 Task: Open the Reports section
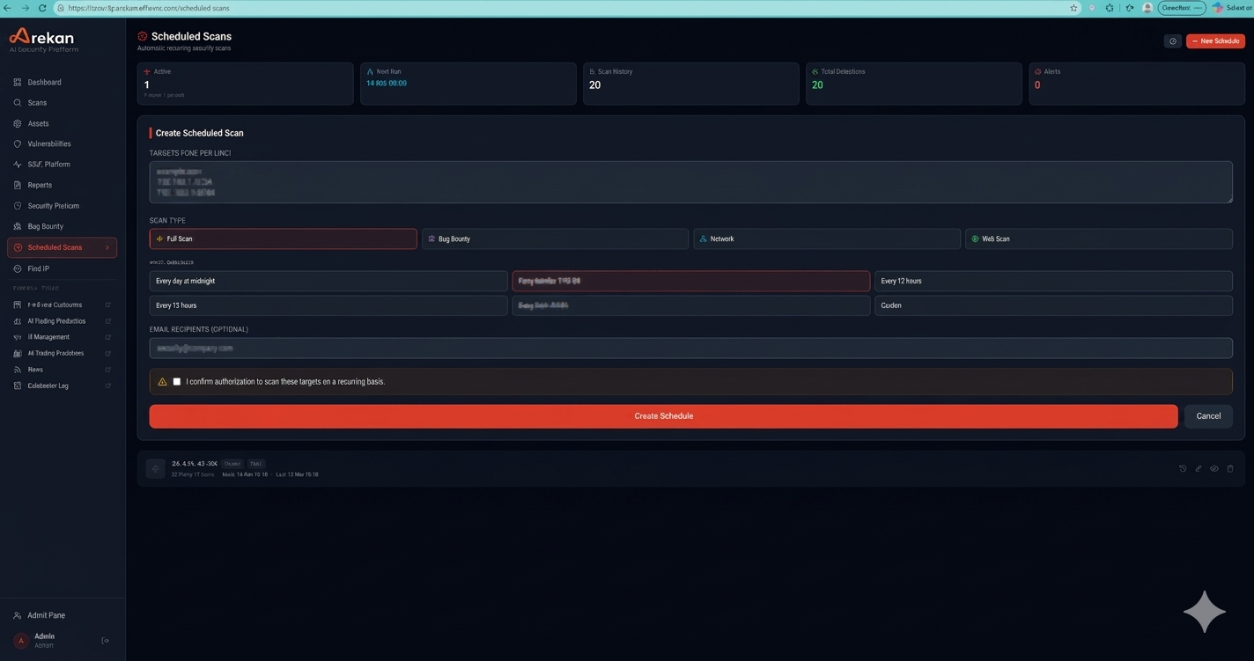click(x=39, y=185)
